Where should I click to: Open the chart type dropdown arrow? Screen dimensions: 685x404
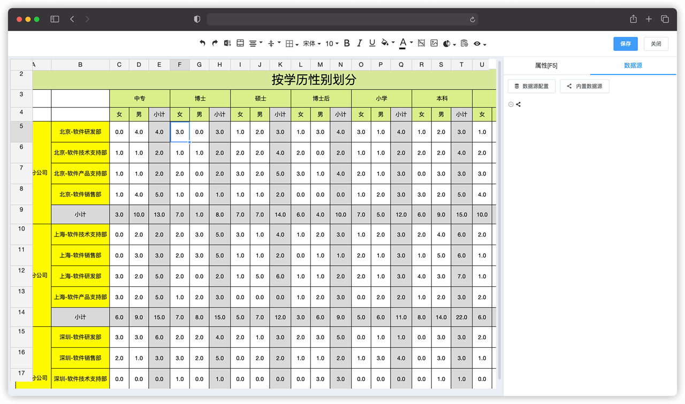click(x=455, y=44)
